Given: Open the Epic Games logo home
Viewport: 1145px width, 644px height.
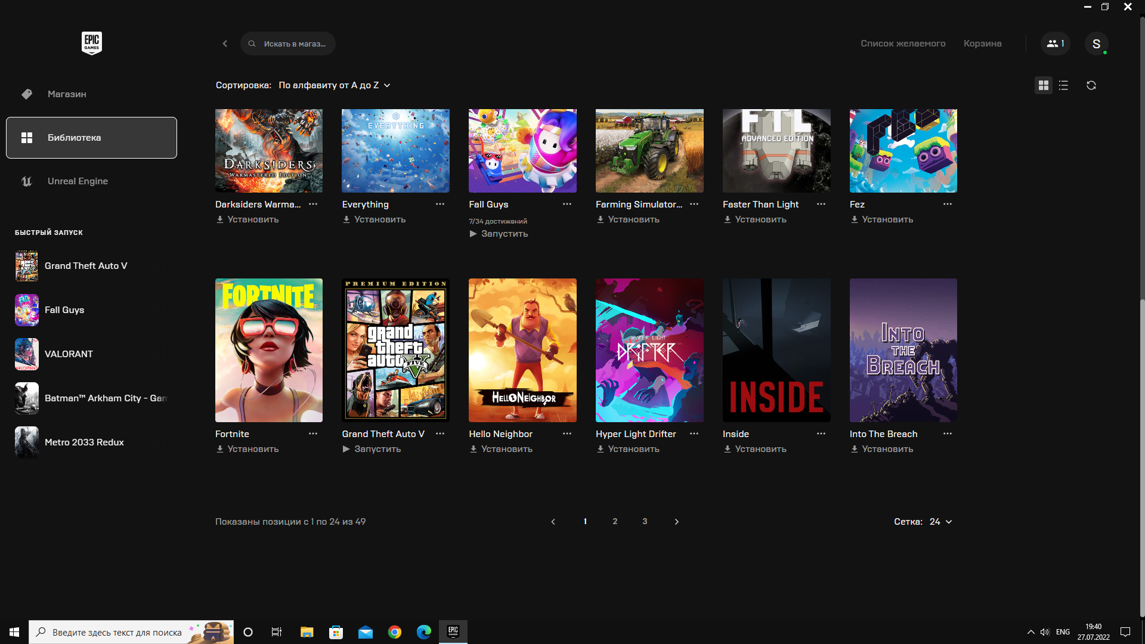Looking at the screenshot, I should click(92, 43).
